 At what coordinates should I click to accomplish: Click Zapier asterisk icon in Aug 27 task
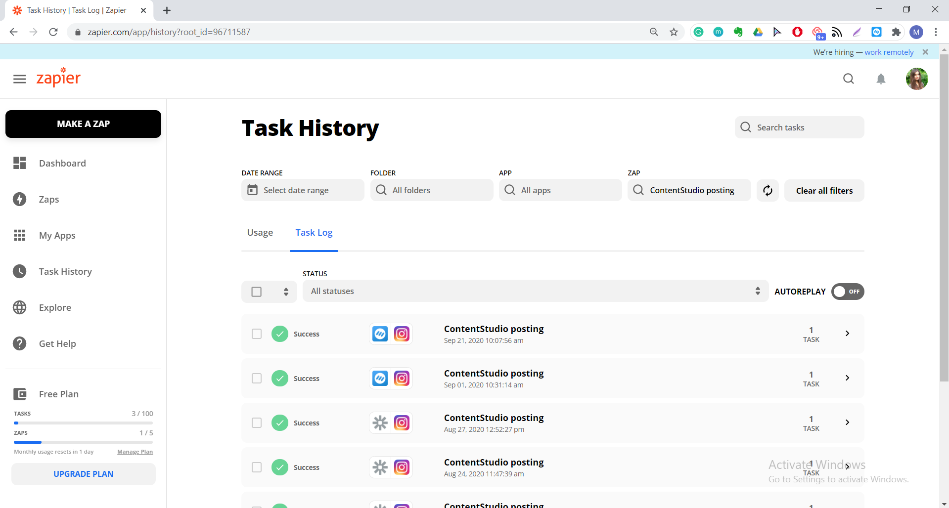coord(380,423)
